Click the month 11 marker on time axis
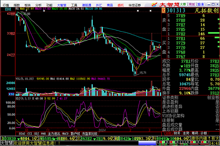 click(x=48, y=130)
